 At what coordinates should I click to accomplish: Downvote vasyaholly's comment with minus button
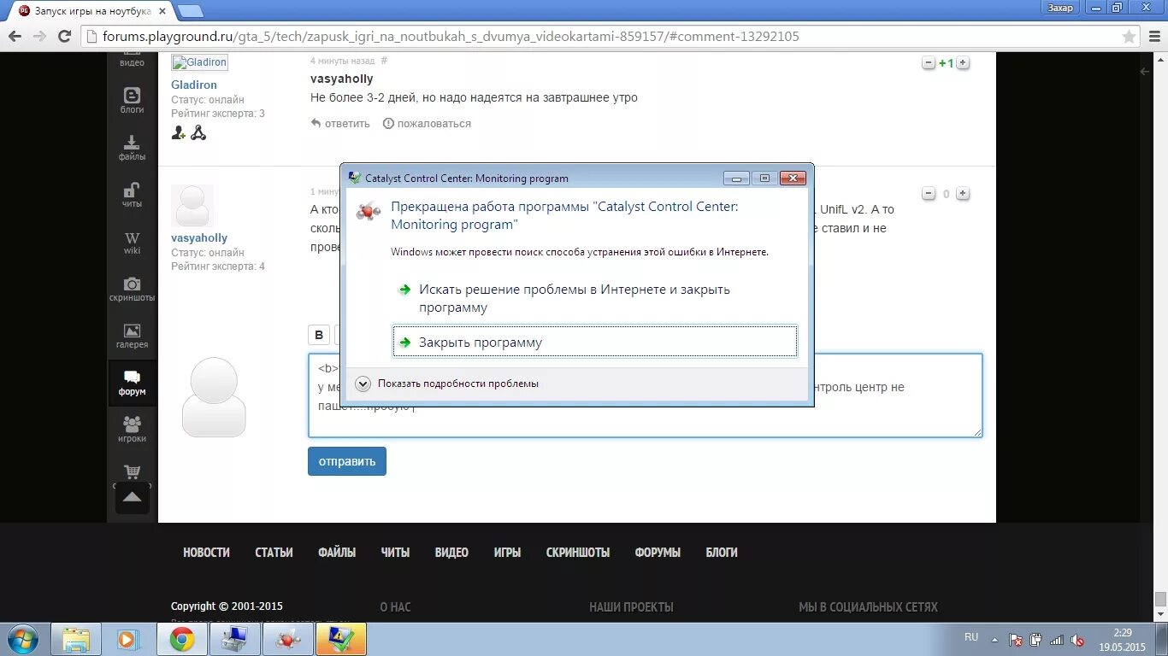(929, 194)
